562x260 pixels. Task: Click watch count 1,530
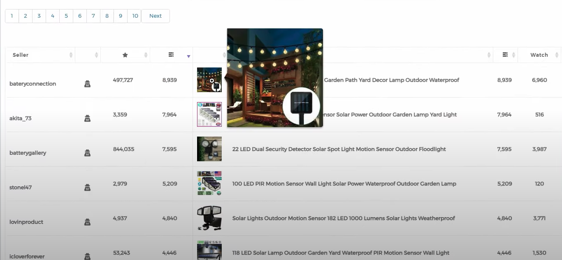(x=539, y=253)
